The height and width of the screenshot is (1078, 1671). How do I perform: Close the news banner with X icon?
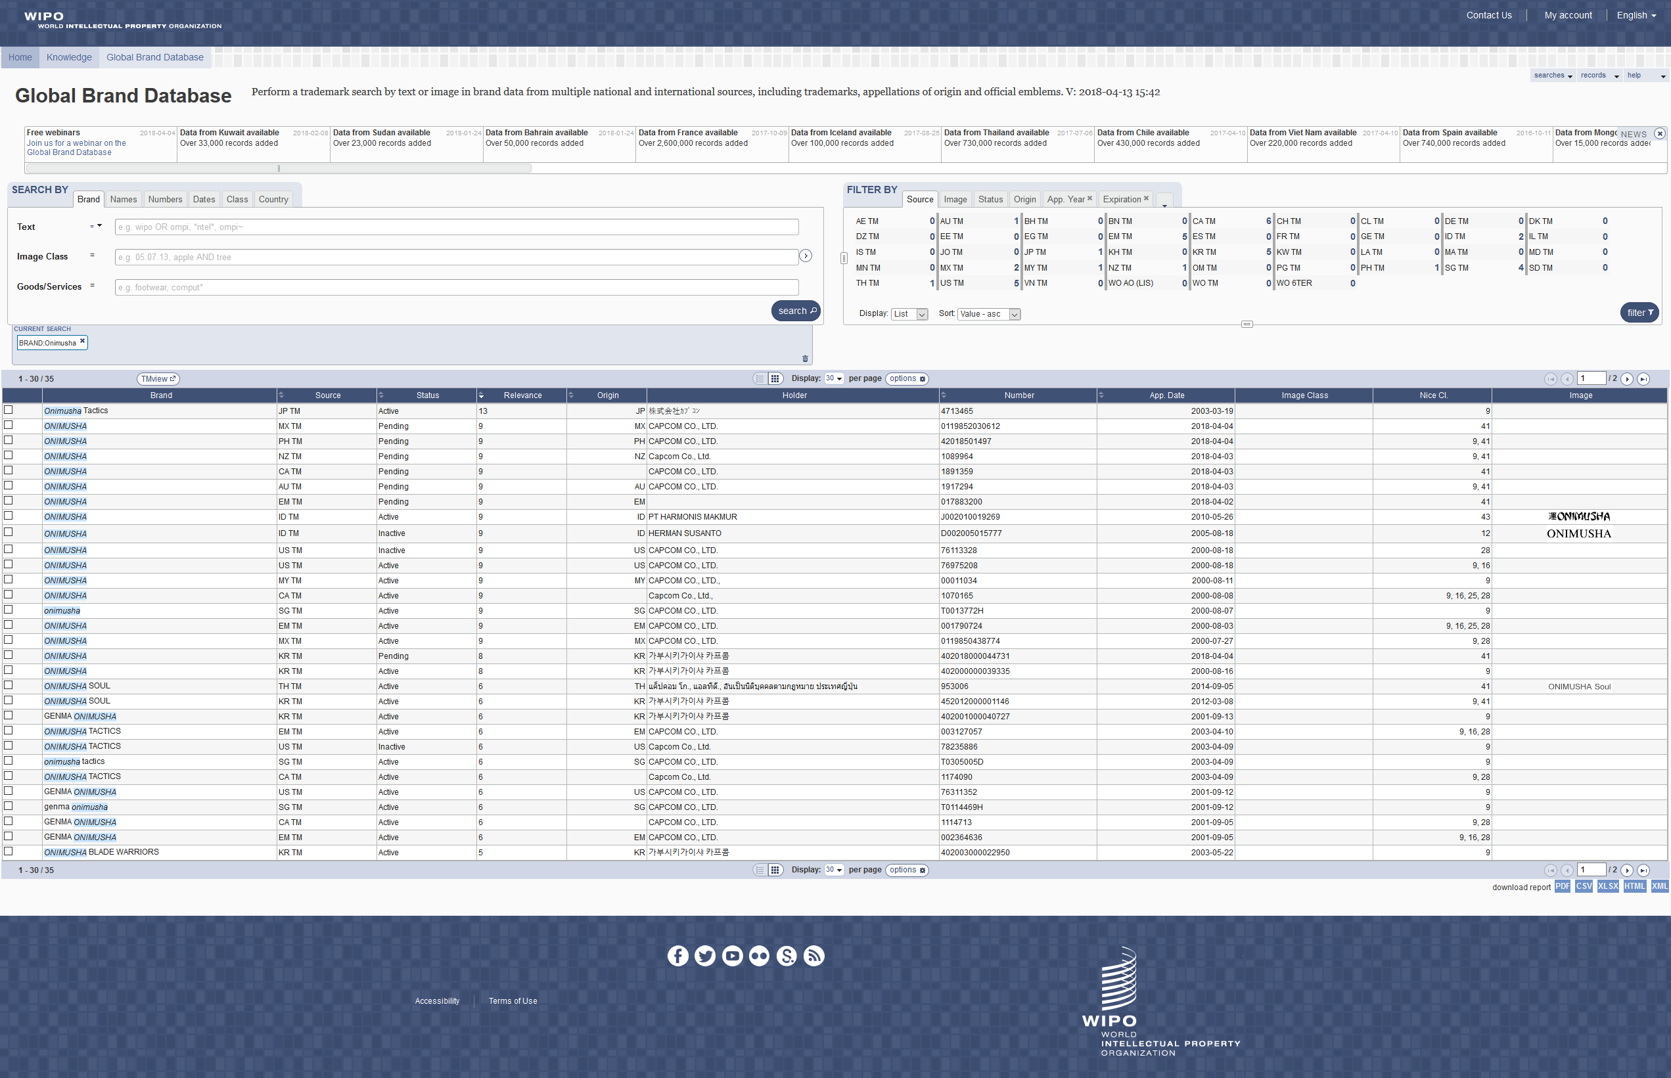[1659, 133]
